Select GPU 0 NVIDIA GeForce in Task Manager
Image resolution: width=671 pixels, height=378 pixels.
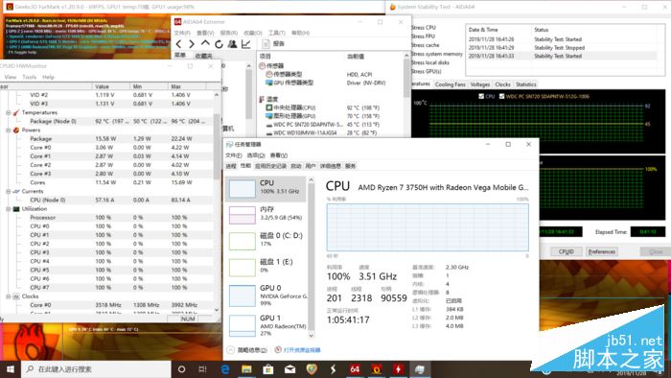tap(266, 295)
